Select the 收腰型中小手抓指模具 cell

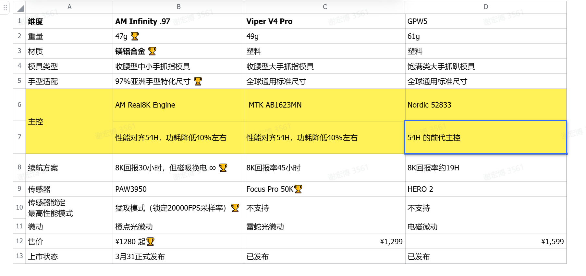pyautogui.click(x=178, y=66)
